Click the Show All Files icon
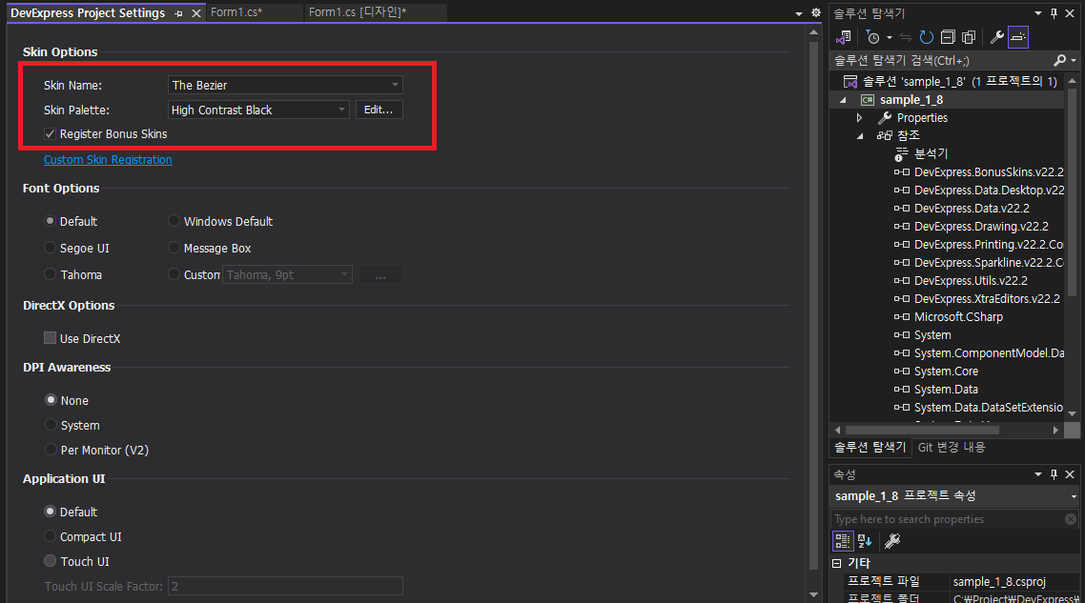The image size is (1085, 603). (x=969, y=37)
